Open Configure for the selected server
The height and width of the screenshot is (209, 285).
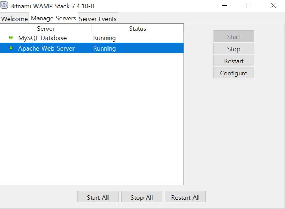click(234, 73)
